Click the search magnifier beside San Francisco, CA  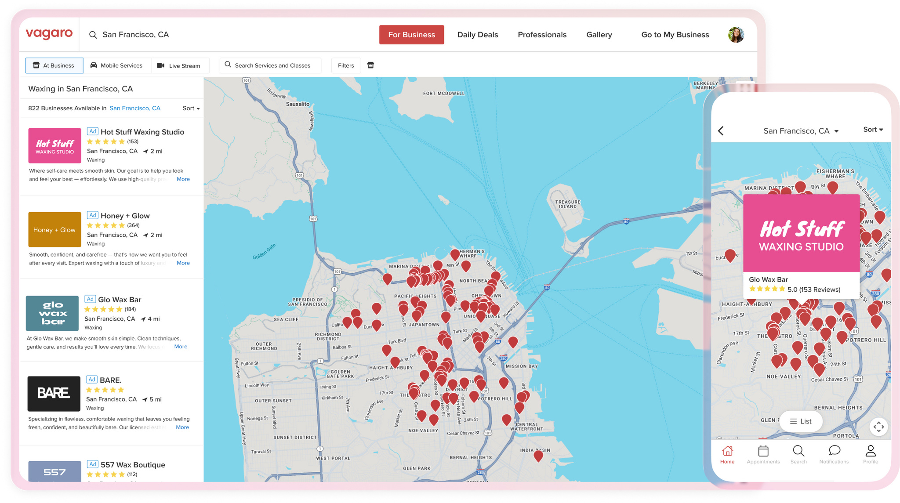click(x=93, y=35)
